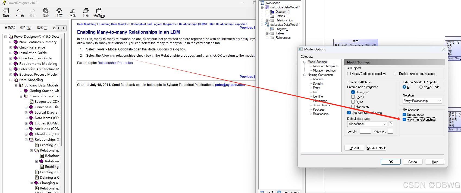Click the References folder icon

point(272,38)
